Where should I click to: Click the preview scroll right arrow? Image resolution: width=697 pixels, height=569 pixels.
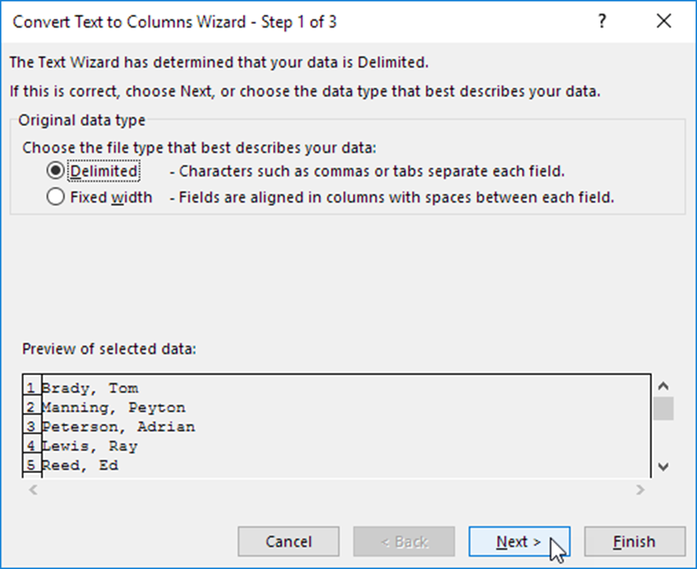pyautogui.click(x=640, y=490)
